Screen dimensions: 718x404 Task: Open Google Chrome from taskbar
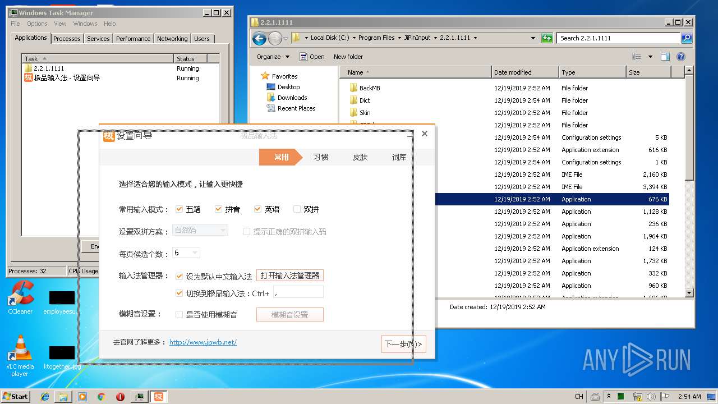pyautogui.click(x=101, y=397)
